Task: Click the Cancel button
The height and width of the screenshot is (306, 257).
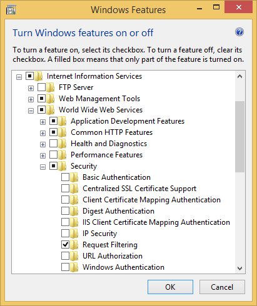Action: (x=222, y=287)
